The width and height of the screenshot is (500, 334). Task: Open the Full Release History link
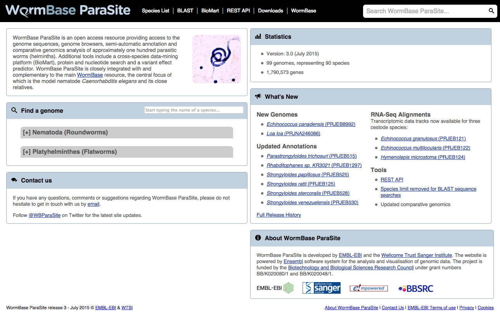click(x=279, y=215)
